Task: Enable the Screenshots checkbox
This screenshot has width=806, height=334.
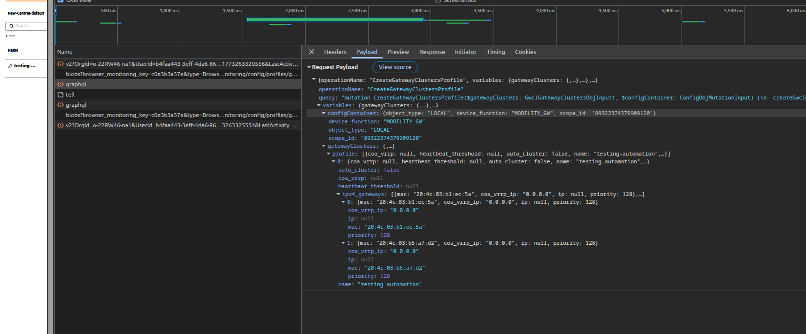Action: [438, 1]
